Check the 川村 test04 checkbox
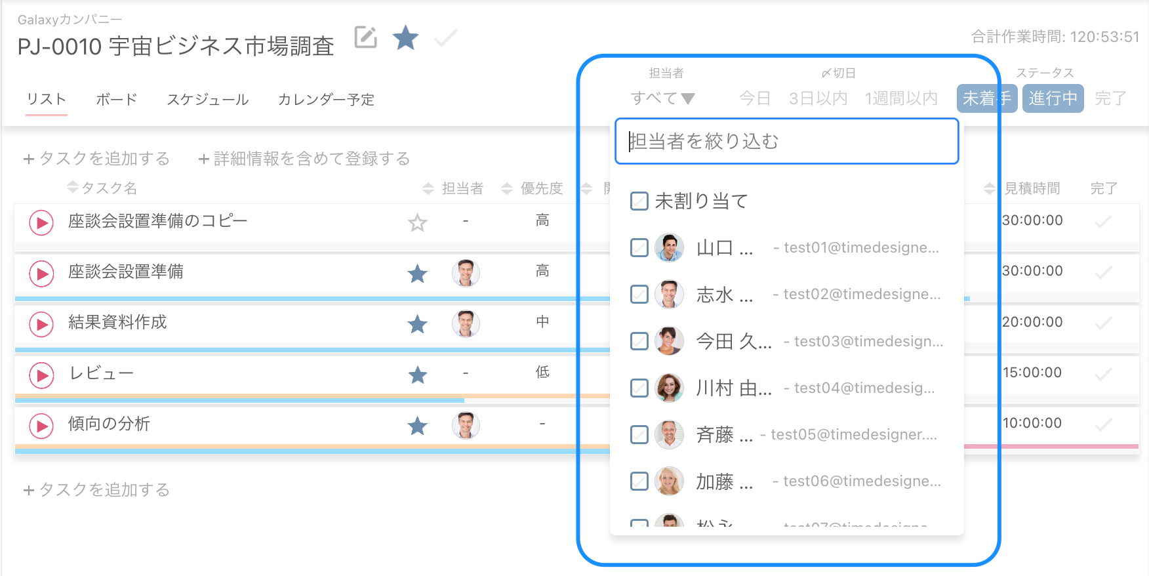This screenshot has height=576, width=1149. [639, 388]
